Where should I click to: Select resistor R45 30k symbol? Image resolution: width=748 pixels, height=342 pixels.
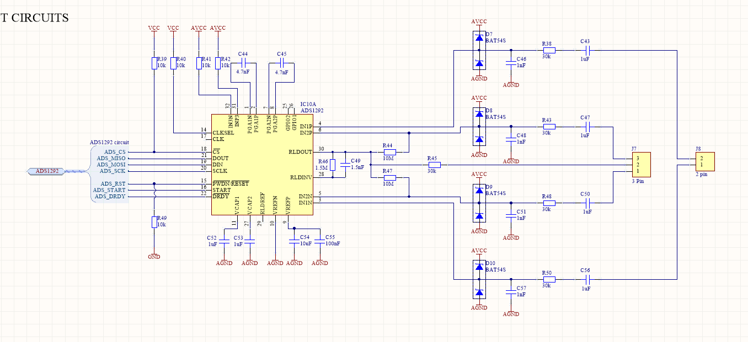pos(434,165)
